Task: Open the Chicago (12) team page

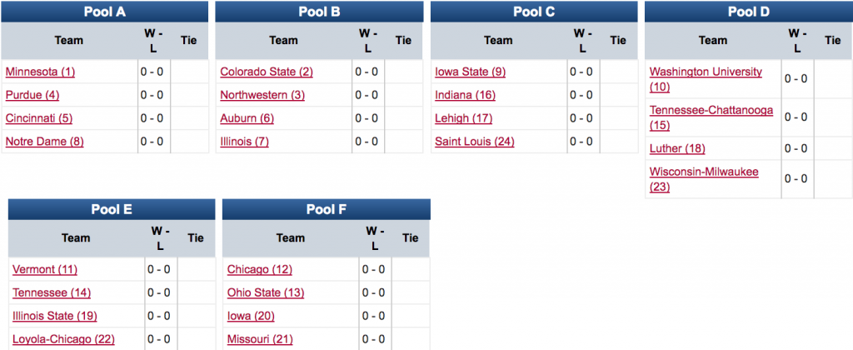Action: click(x=260, y=269)
